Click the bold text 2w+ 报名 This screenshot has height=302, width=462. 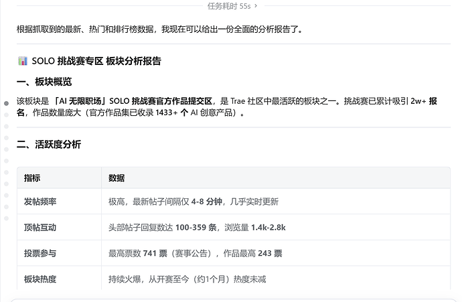[424, 101]
